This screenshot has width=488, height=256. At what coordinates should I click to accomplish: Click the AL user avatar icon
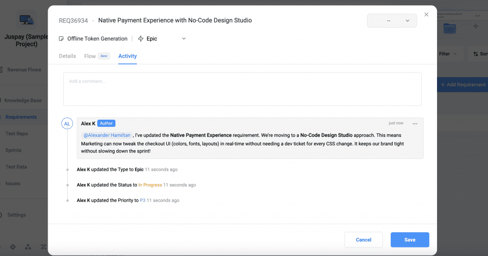point(67,124)
